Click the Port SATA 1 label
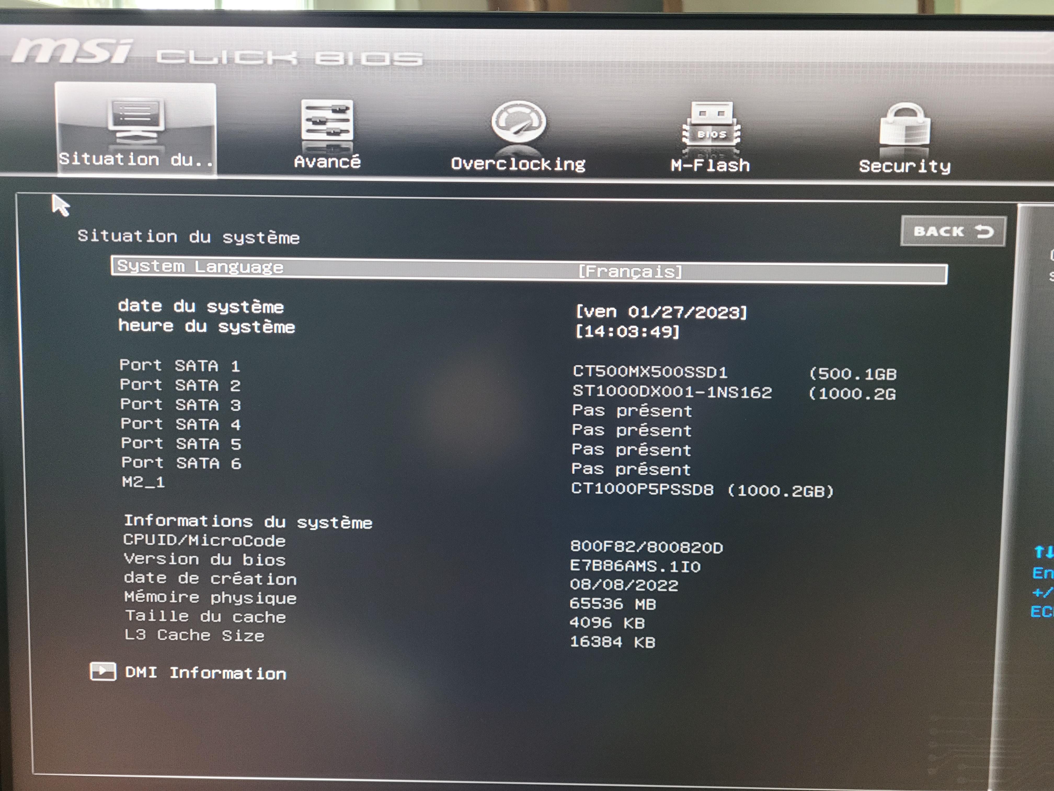 [180, 366]
